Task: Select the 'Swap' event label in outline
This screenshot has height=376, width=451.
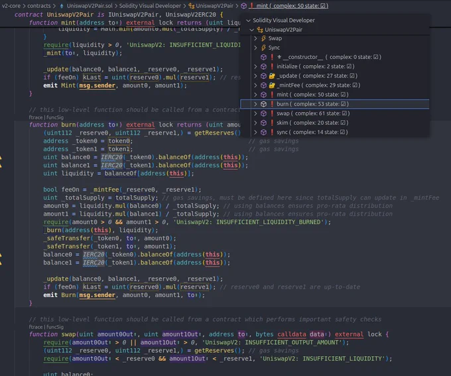Action: [275, 38]
